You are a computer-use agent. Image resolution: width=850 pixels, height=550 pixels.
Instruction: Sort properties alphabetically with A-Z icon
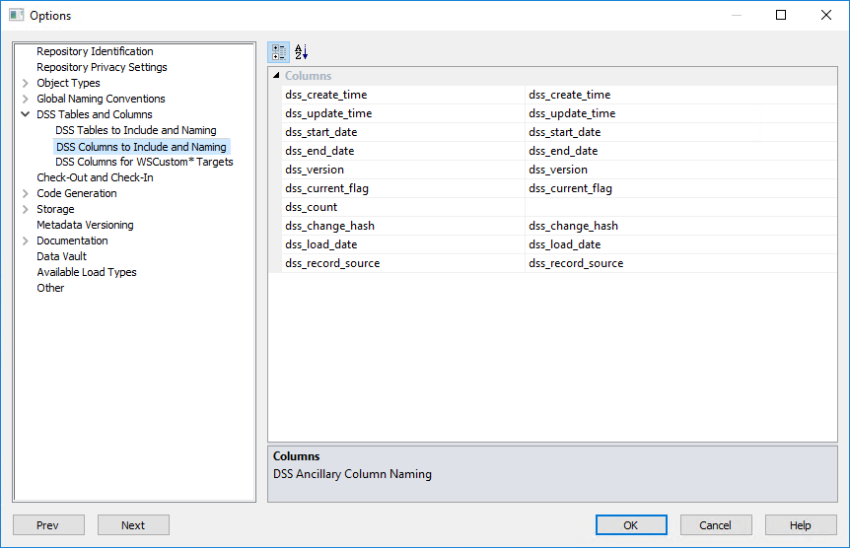click(x=301, y=52)
